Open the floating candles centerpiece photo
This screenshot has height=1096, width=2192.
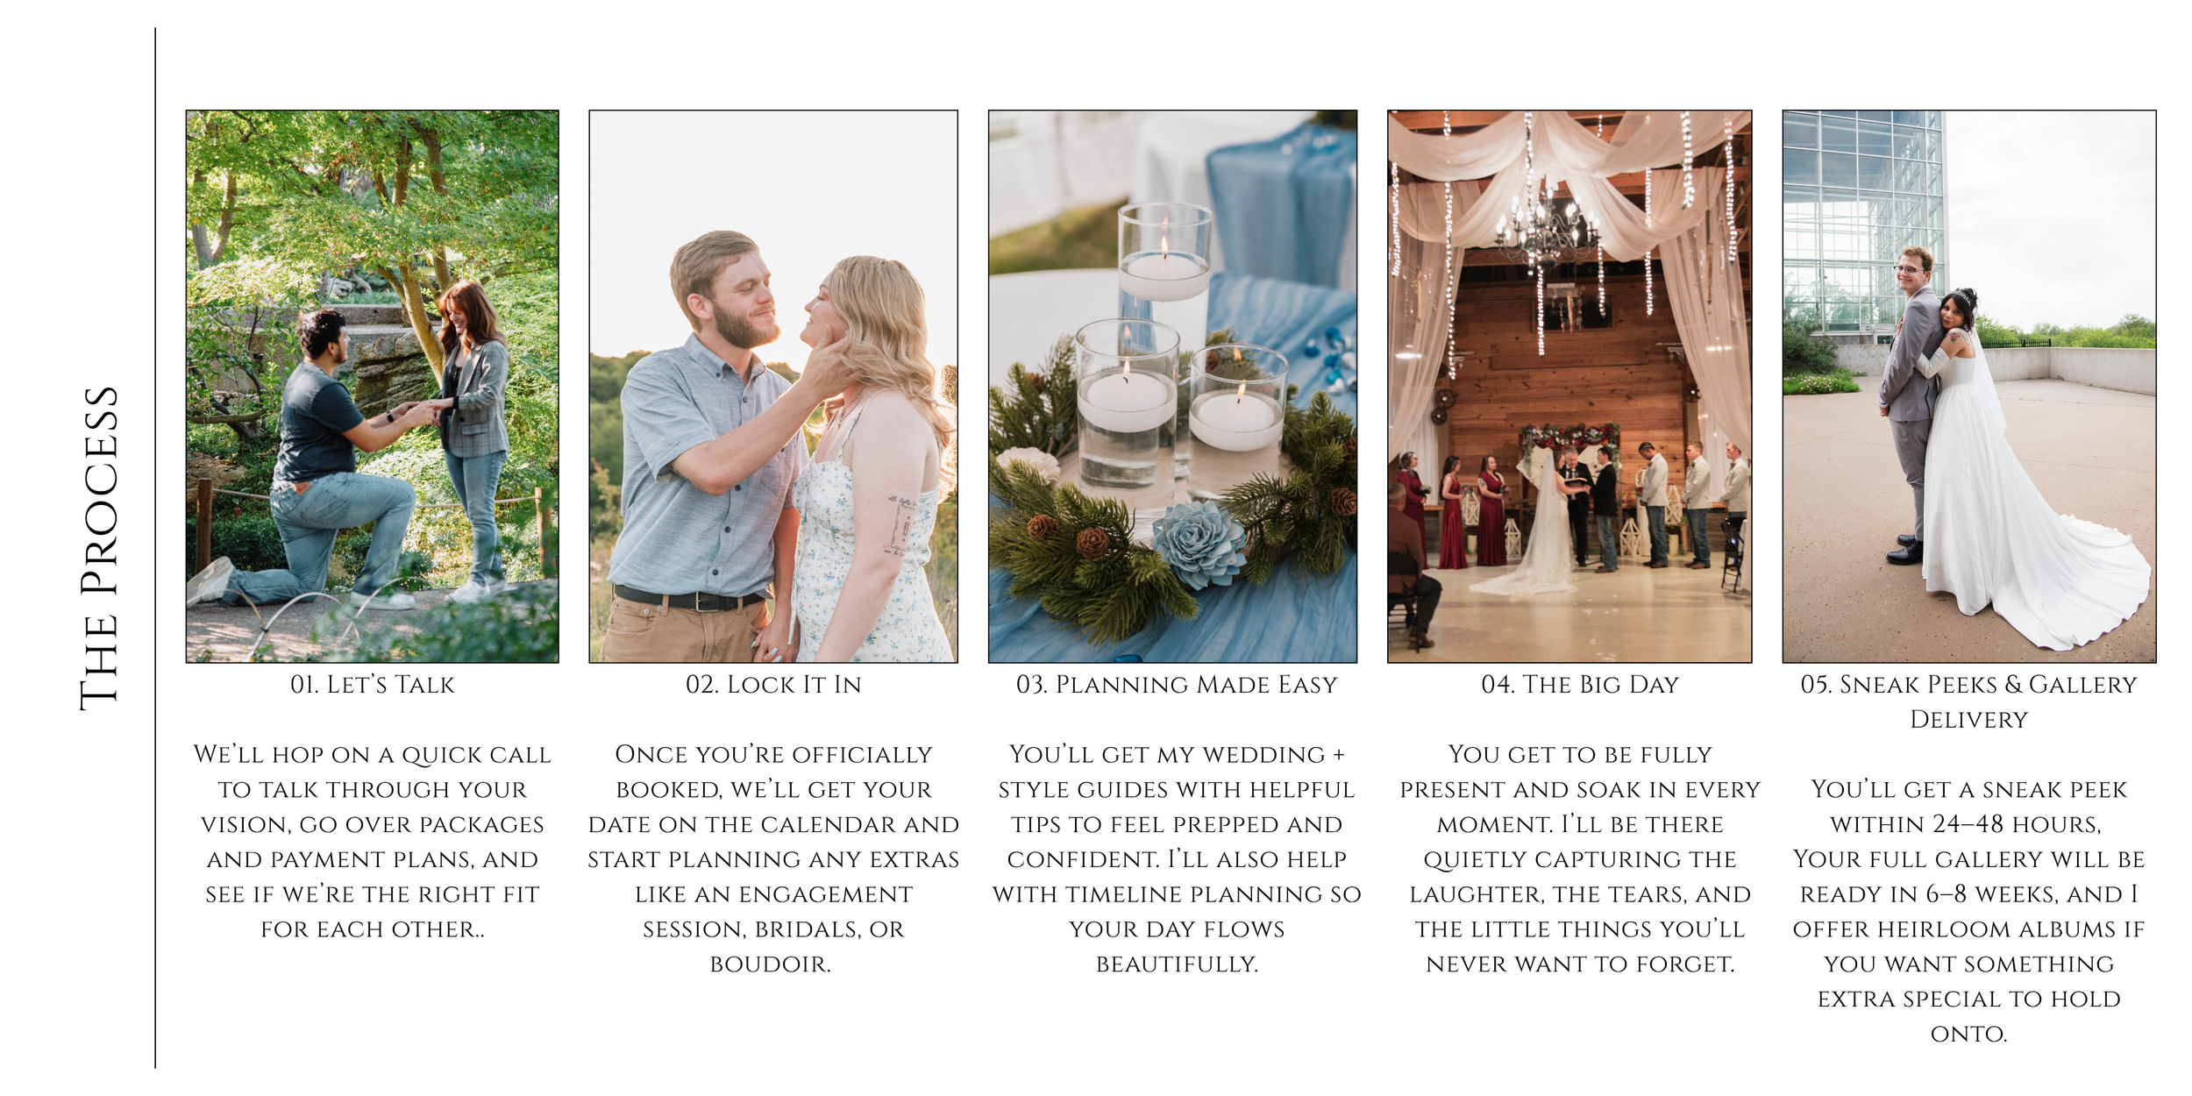point(1172,386)
